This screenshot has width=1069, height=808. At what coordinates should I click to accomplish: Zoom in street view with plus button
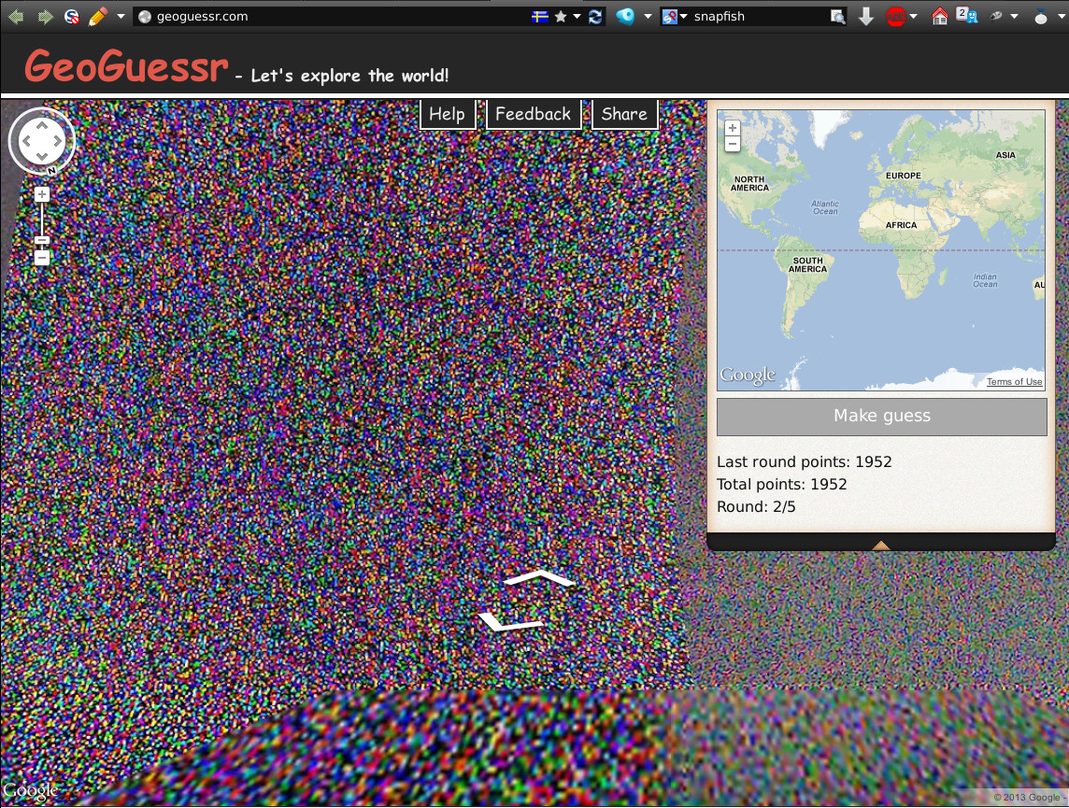(x=42, y=195)
